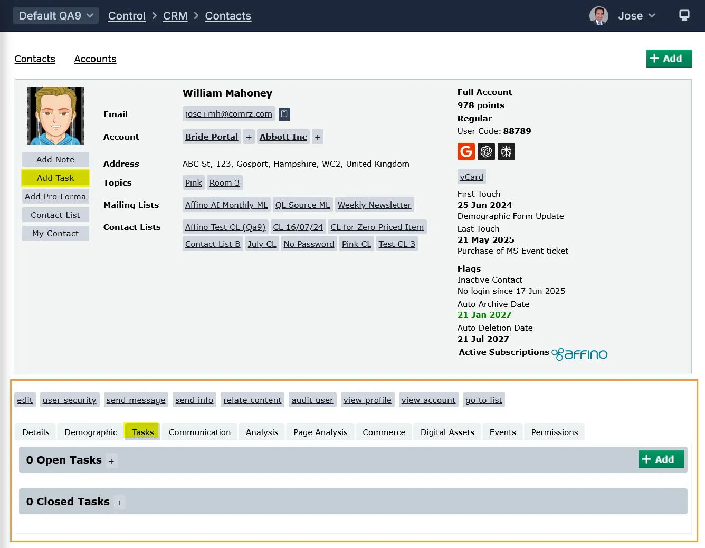Click William Mahoney's profile photo
This screenshot has height=548, width=705.
55,116
